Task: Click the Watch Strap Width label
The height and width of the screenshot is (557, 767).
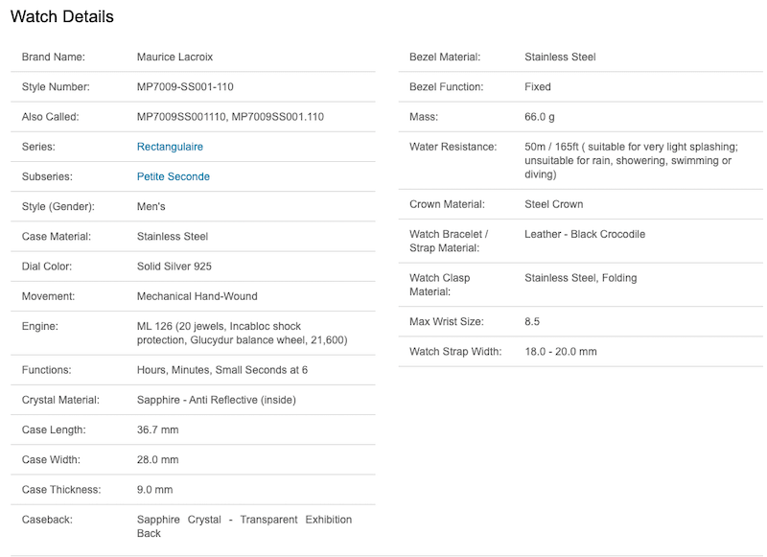Action: 455,352
